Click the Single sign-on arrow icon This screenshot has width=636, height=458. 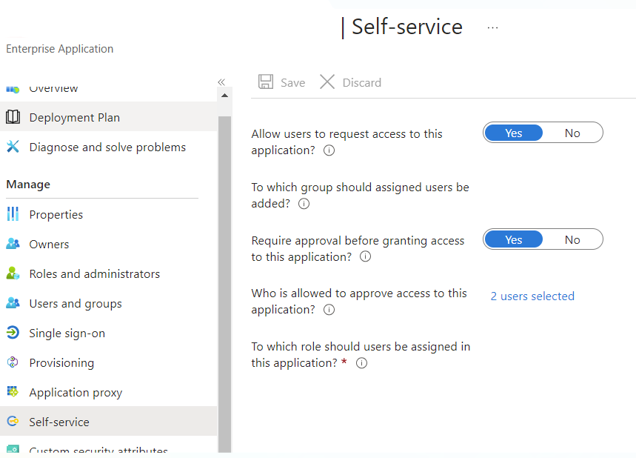pyautogui.click(x=13, y=333)
